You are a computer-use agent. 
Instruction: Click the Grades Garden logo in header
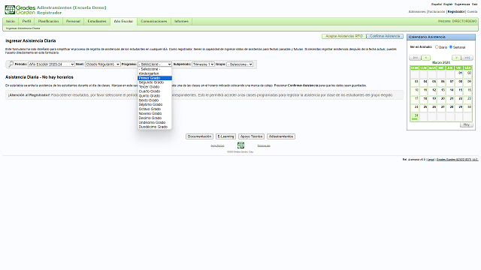coord(20,10)
